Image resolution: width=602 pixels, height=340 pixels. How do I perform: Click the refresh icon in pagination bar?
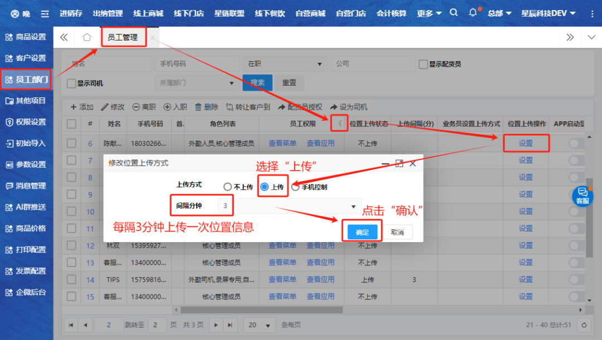pos(584,324)
